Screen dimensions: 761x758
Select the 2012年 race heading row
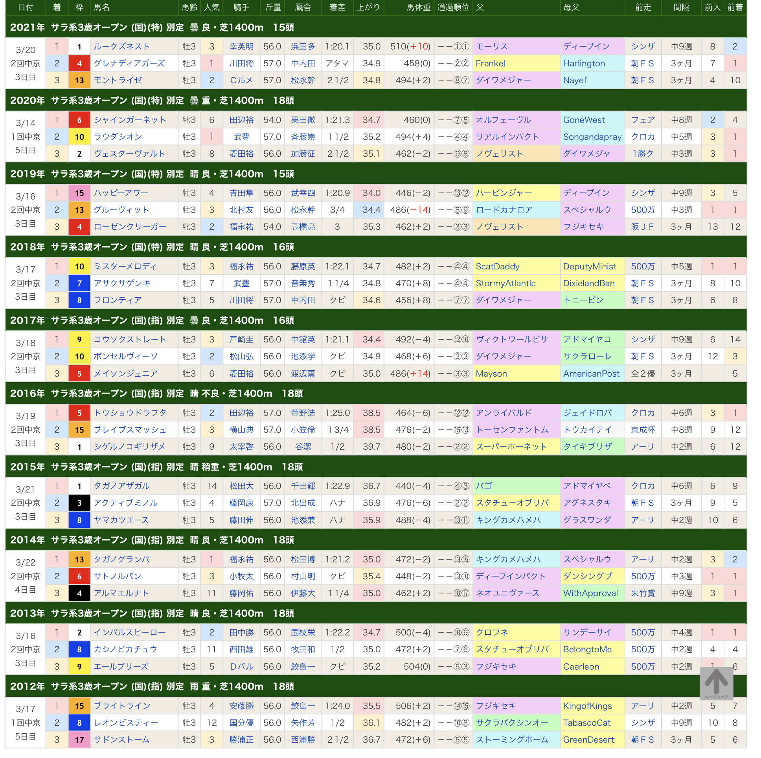tap(376, 687)
